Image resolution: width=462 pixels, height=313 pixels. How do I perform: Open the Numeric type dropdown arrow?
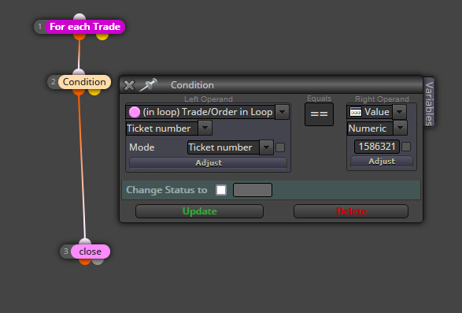pyautogui.click(x=400, y=129)
